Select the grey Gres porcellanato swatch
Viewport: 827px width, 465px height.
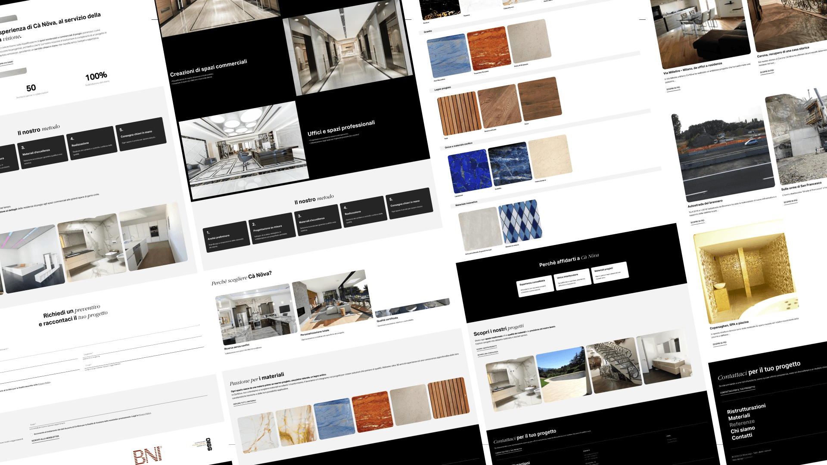click(x=480, y=229)
